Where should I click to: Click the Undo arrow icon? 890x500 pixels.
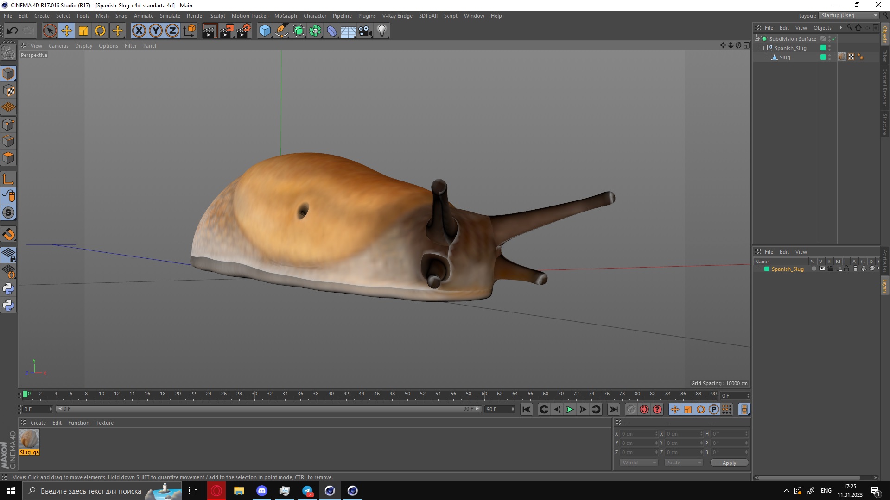pos(13,31)
